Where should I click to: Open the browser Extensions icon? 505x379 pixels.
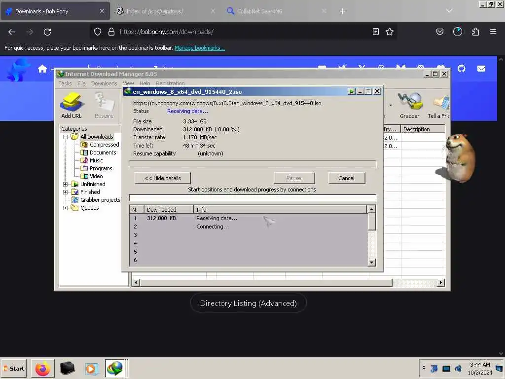[475, 32]
